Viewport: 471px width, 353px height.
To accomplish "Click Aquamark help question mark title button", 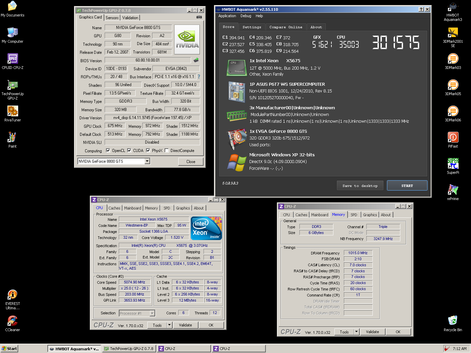I will tap(421, 9).
